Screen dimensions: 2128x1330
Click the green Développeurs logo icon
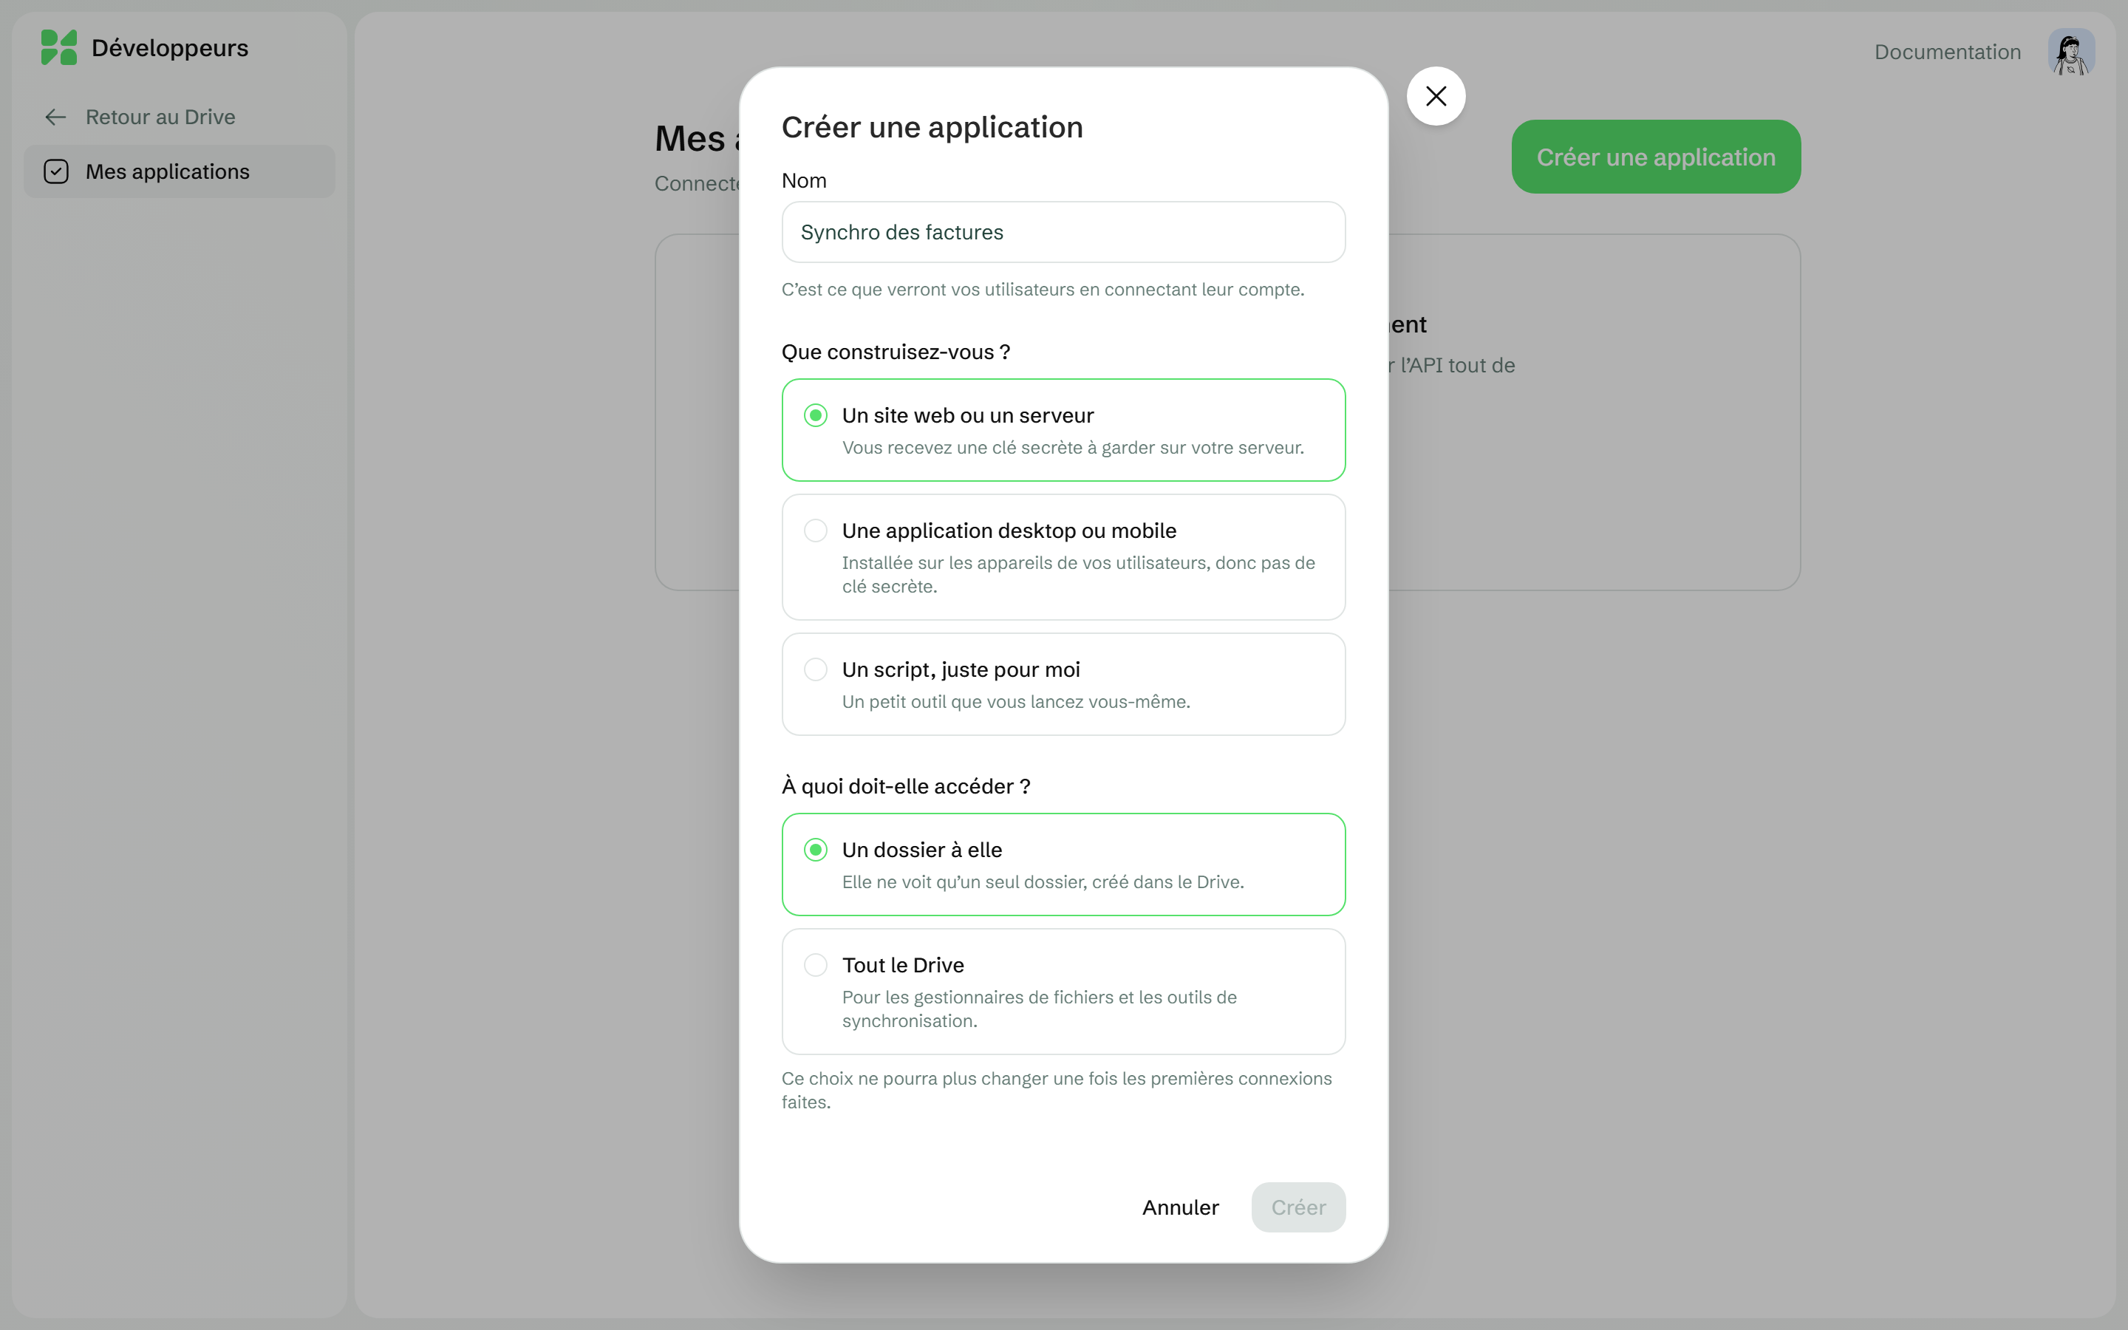(x=59, y=47)
